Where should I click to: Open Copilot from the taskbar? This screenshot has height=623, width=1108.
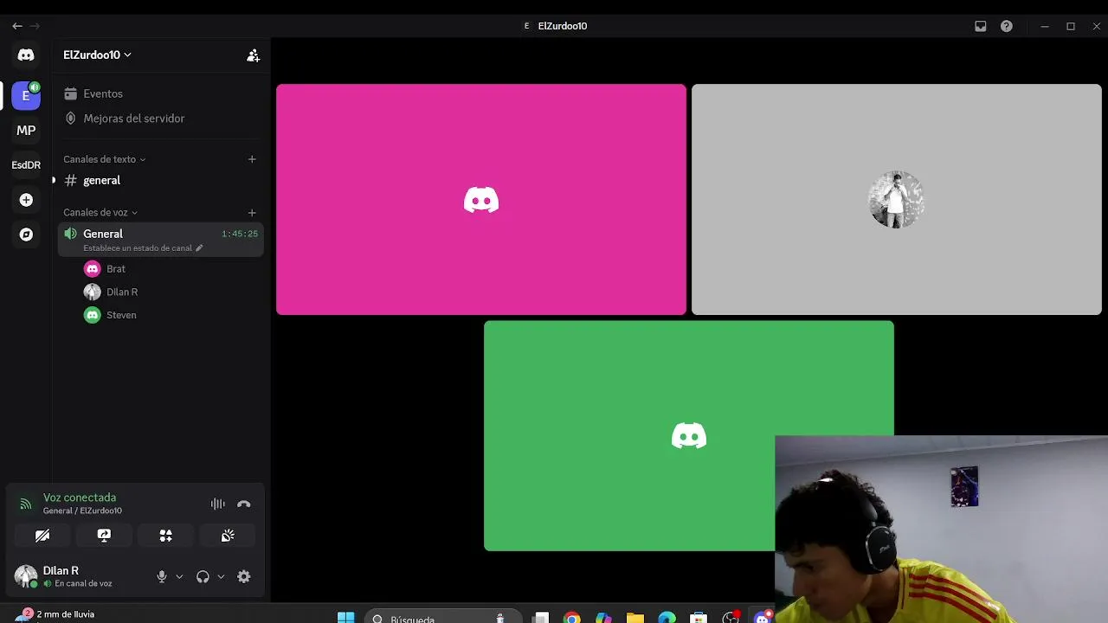click(603, 618)
